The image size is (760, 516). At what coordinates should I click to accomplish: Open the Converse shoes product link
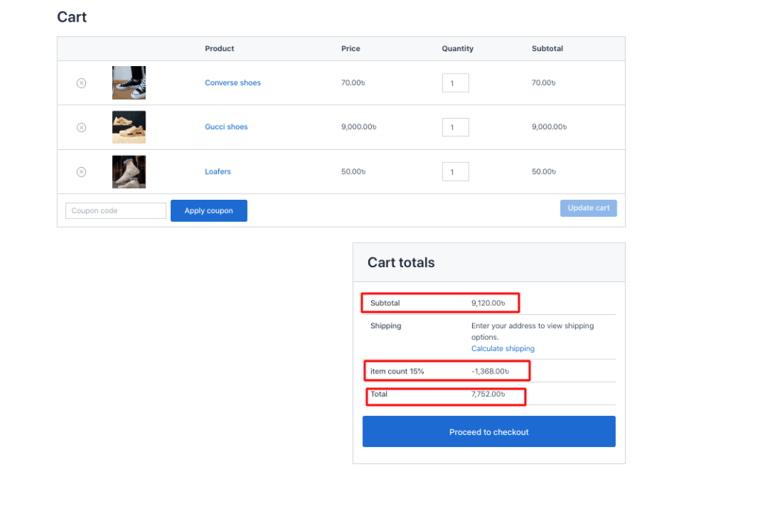pos(232,83)
